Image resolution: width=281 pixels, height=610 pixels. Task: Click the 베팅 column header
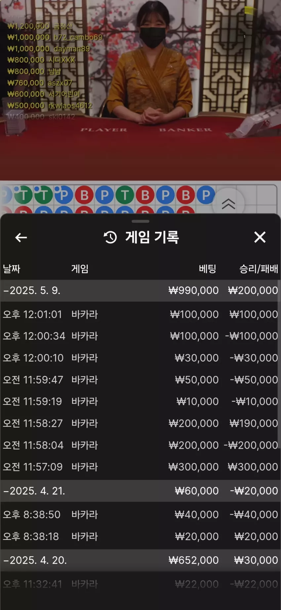tap(208, 269)
